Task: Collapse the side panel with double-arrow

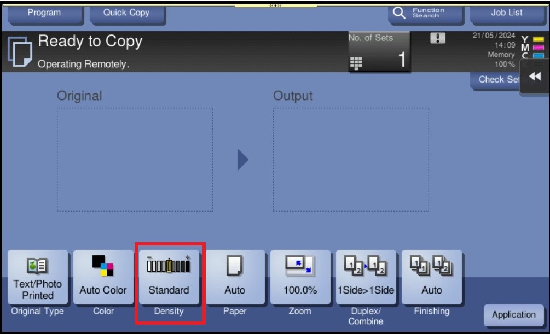Action: point(535,77)
